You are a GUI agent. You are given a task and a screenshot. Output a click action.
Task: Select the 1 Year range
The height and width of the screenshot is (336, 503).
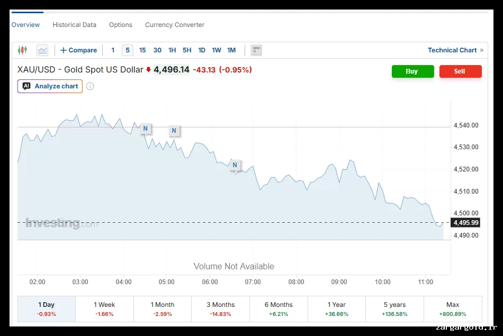[337, 308]
